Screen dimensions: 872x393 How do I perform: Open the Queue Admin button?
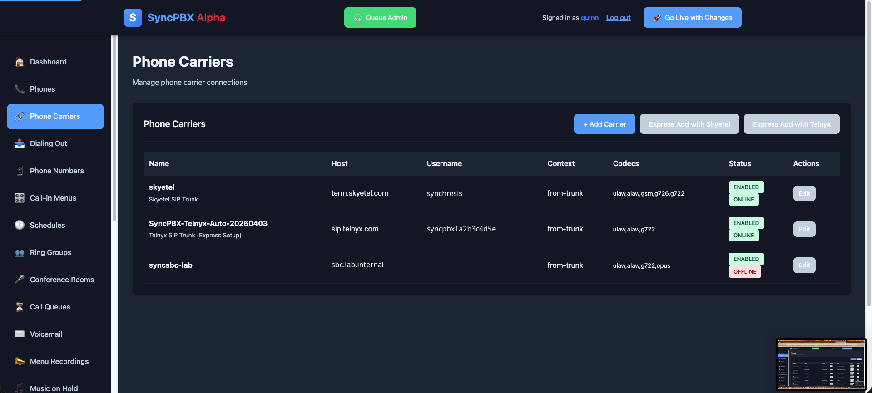coord(380,18)
